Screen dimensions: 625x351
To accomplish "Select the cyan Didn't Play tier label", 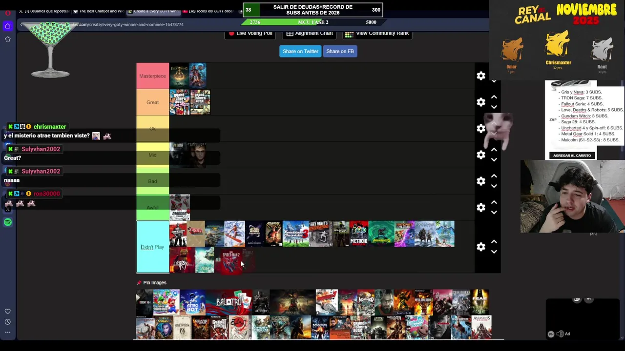I will [x=153, y=247].
